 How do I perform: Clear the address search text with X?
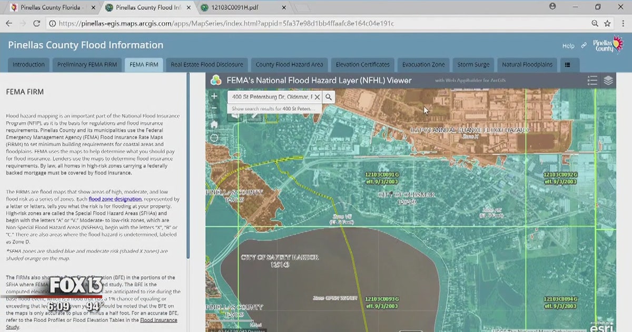pos(317,97)
